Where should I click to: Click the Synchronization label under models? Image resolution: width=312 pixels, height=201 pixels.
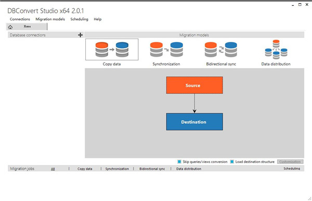(166, 64)
